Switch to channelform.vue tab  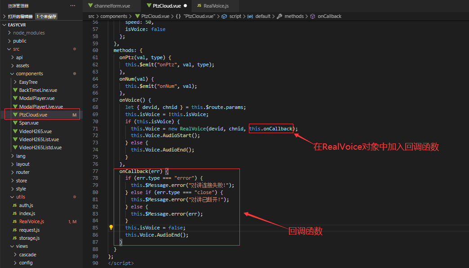[112, 6]
